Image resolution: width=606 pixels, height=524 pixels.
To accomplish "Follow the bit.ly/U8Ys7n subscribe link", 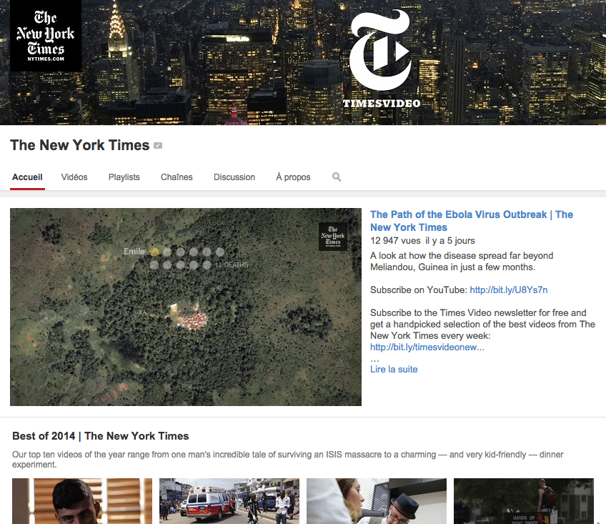I will [509, 290].
